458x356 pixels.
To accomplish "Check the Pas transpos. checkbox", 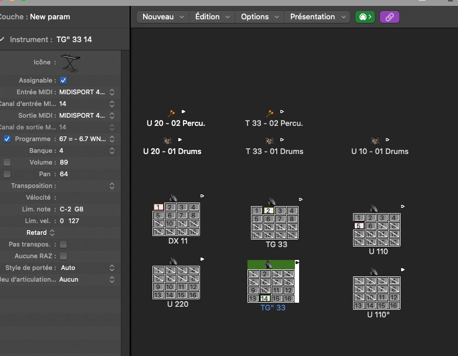I will tap(63, 244).
